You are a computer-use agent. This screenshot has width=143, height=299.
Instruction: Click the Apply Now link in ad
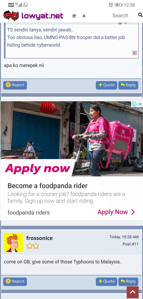116,212
